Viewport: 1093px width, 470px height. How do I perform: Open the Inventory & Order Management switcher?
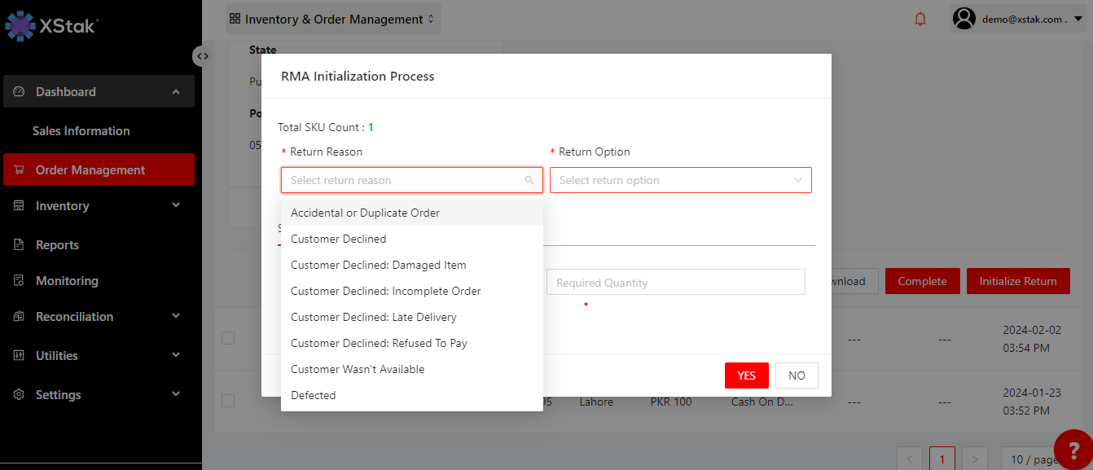point(333,19)
